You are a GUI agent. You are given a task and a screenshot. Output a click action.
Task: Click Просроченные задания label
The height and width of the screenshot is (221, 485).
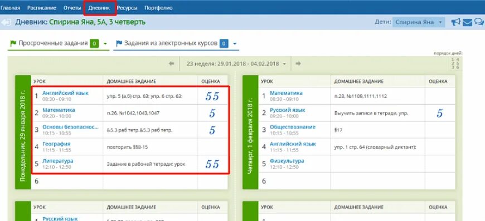click(x=53, y=43)
